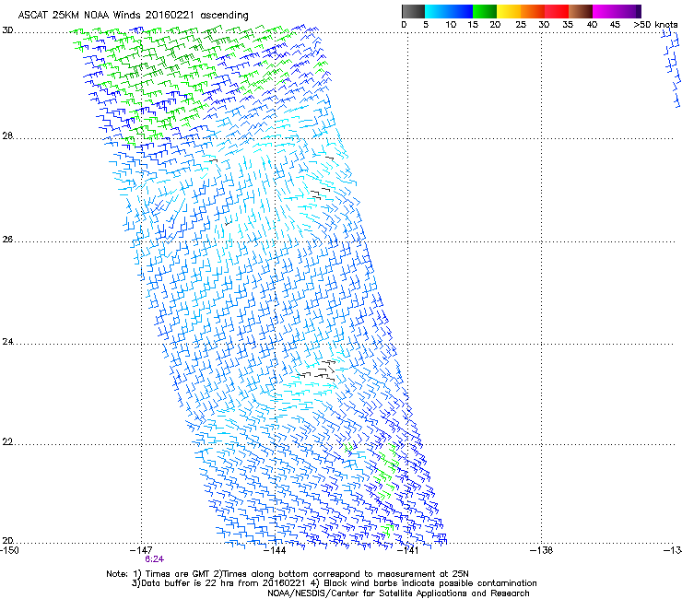Click the latitude label '24'
The image size is (682, 599).
click(x=7, y=342)
